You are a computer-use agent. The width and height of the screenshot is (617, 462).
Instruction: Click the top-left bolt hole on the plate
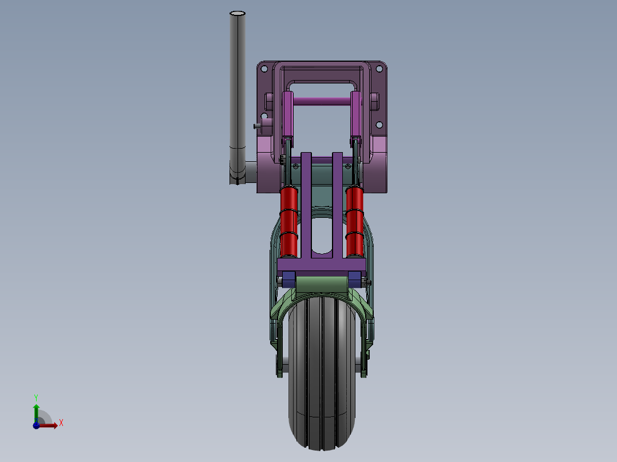264,69
